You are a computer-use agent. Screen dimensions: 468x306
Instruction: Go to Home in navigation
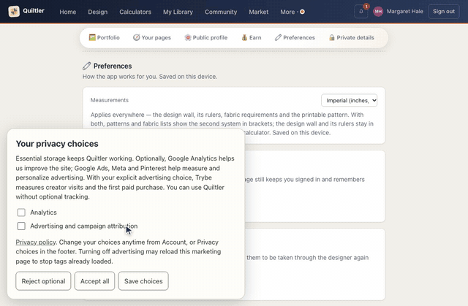[x=68, y=12]
